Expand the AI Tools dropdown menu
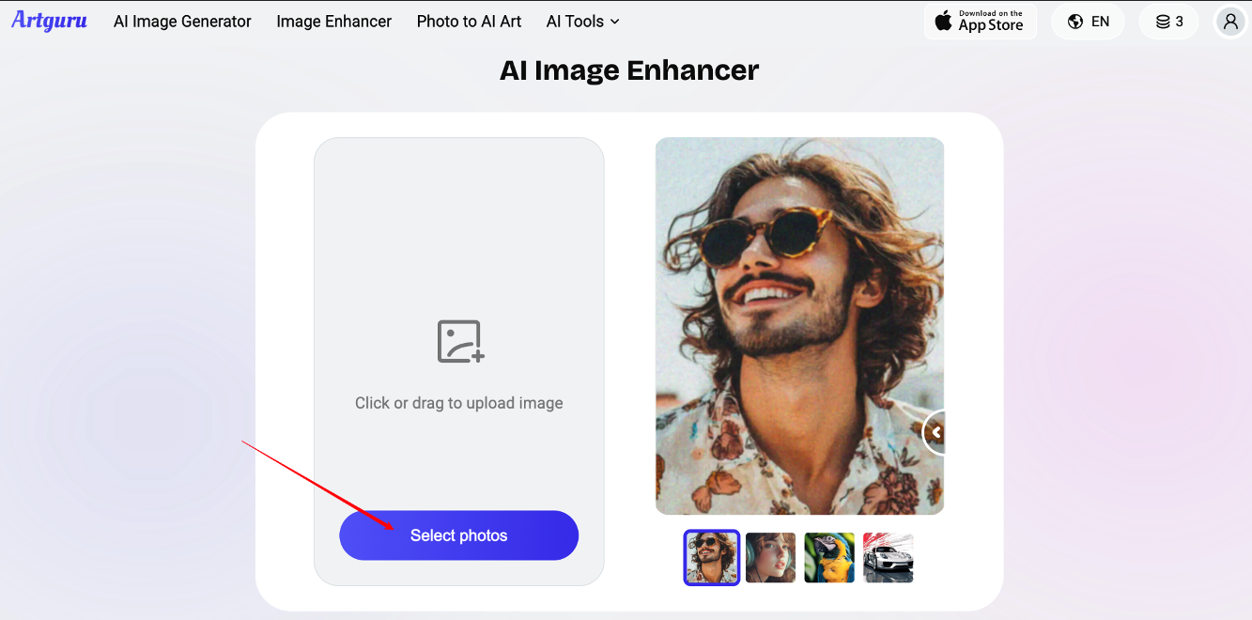The image size is (1252, 620). point(582,21)
